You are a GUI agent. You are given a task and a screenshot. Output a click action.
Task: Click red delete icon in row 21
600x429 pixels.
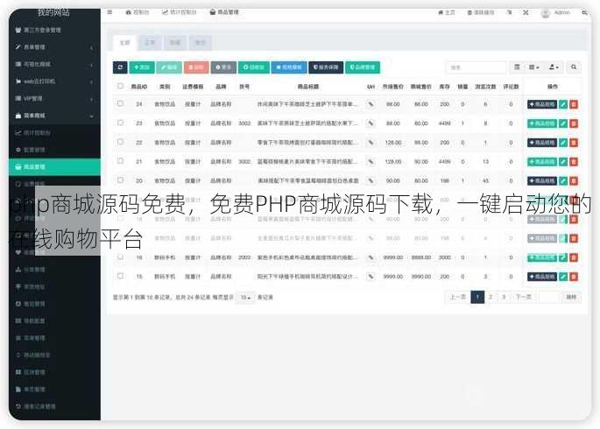coord(573,162)
